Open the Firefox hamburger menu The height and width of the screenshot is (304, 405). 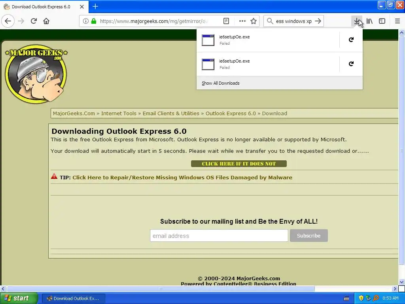tap(397, 21)
